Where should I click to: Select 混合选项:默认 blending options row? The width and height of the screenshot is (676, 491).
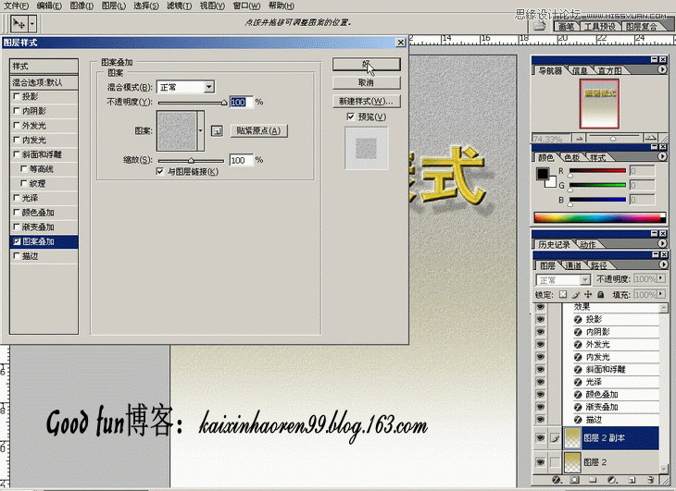point(44,82)
